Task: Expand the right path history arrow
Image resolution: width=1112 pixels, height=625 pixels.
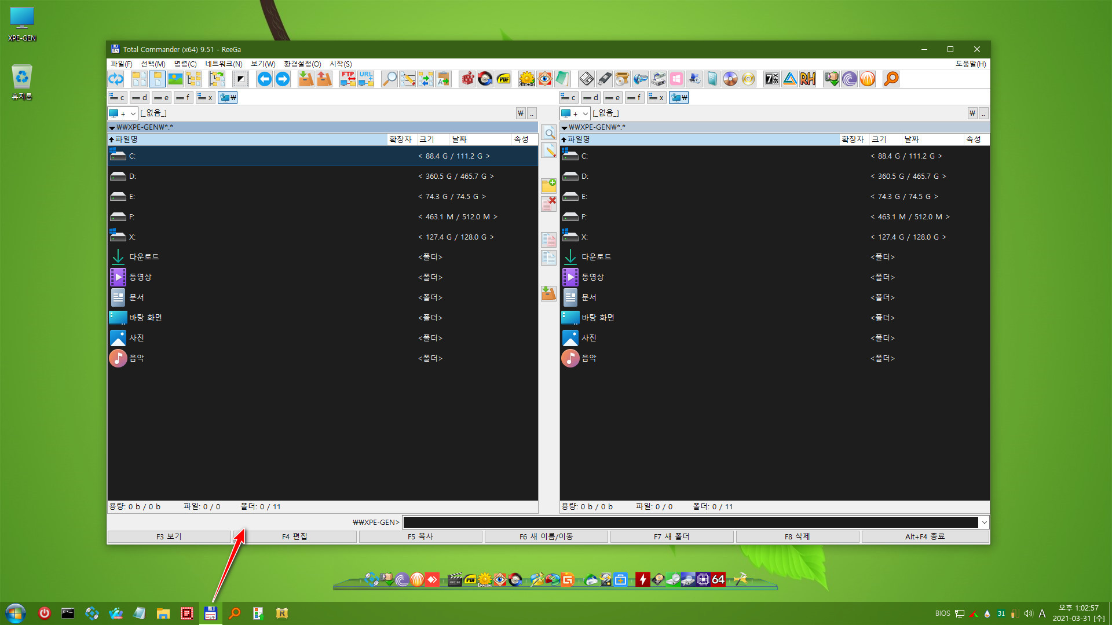Action: point(564,127)
